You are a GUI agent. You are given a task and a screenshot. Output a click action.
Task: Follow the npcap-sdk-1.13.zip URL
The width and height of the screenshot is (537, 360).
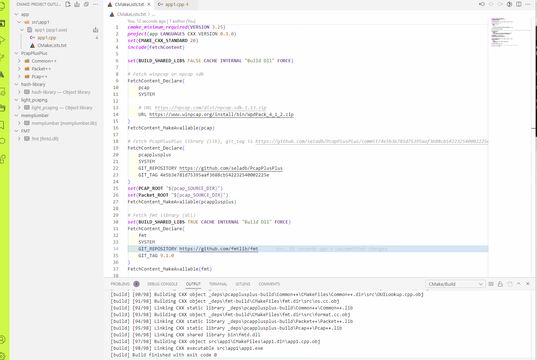211,108
